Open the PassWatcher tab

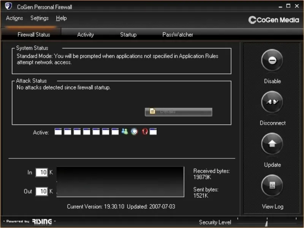[x=178, y=35]
